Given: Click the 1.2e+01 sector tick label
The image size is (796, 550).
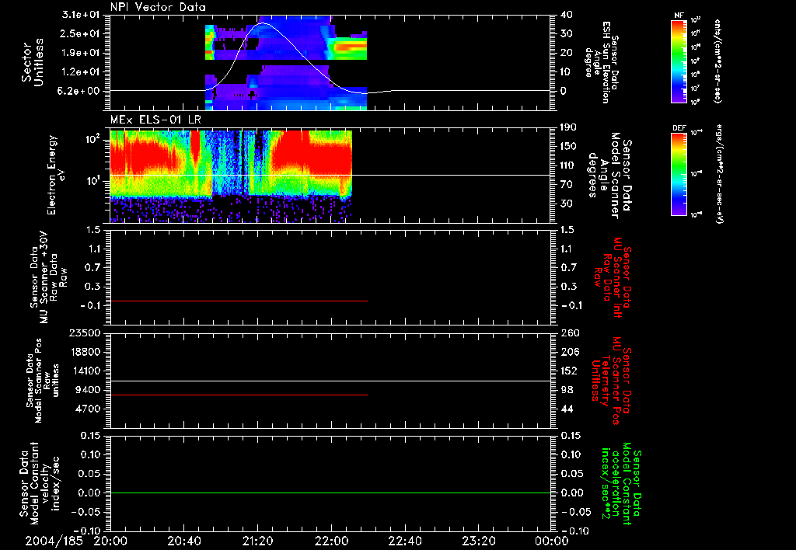Looking at the screenshot, I should coord(82,72).
